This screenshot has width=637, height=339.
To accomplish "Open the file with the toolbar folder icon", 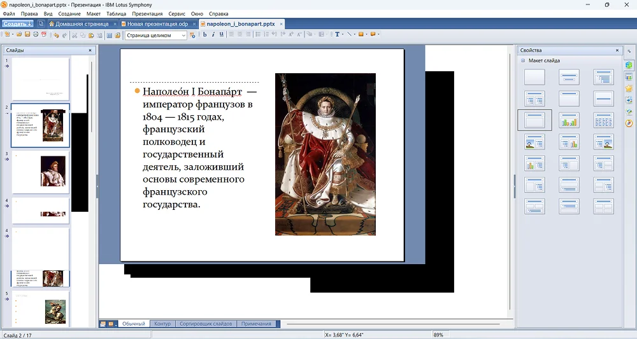I will (x=19, y=35).
